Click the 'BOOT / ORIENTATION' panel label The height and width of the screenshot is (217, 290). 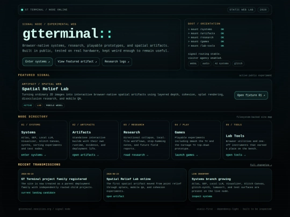(x=204, y=24)
